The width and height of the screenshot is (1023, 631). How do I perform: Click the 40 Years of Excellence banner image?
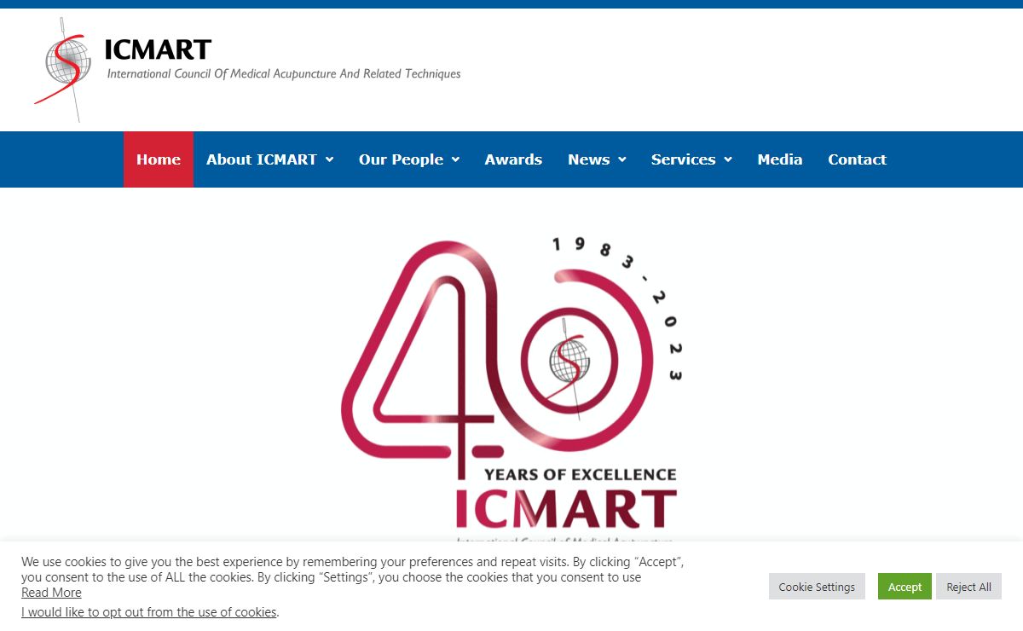point(511,391)
